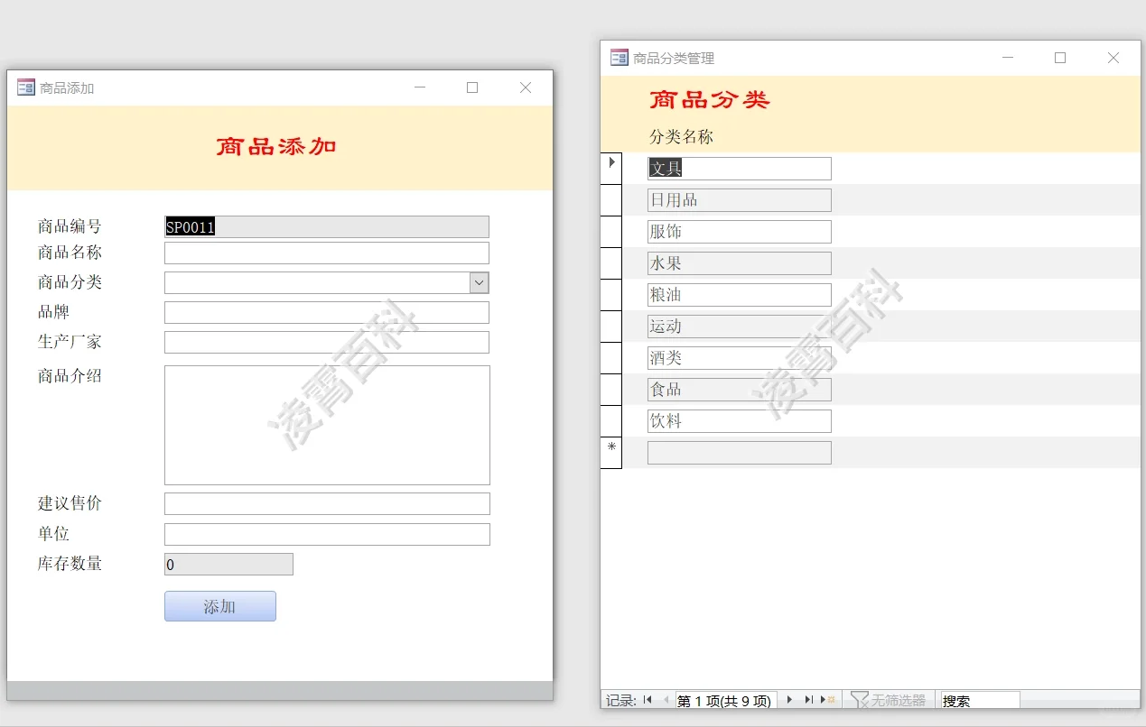The image size is (1146, 727).
Task: Click inside the 搜索 search box
Action: [980, 700]
